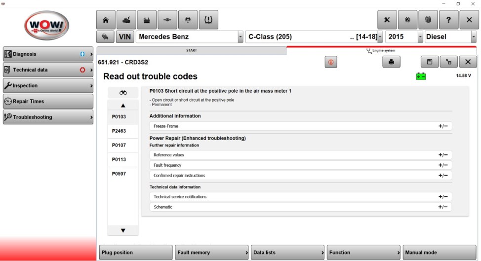Click the Manual mode button
This screenshot has width=481, height=261.
point(440,253)
